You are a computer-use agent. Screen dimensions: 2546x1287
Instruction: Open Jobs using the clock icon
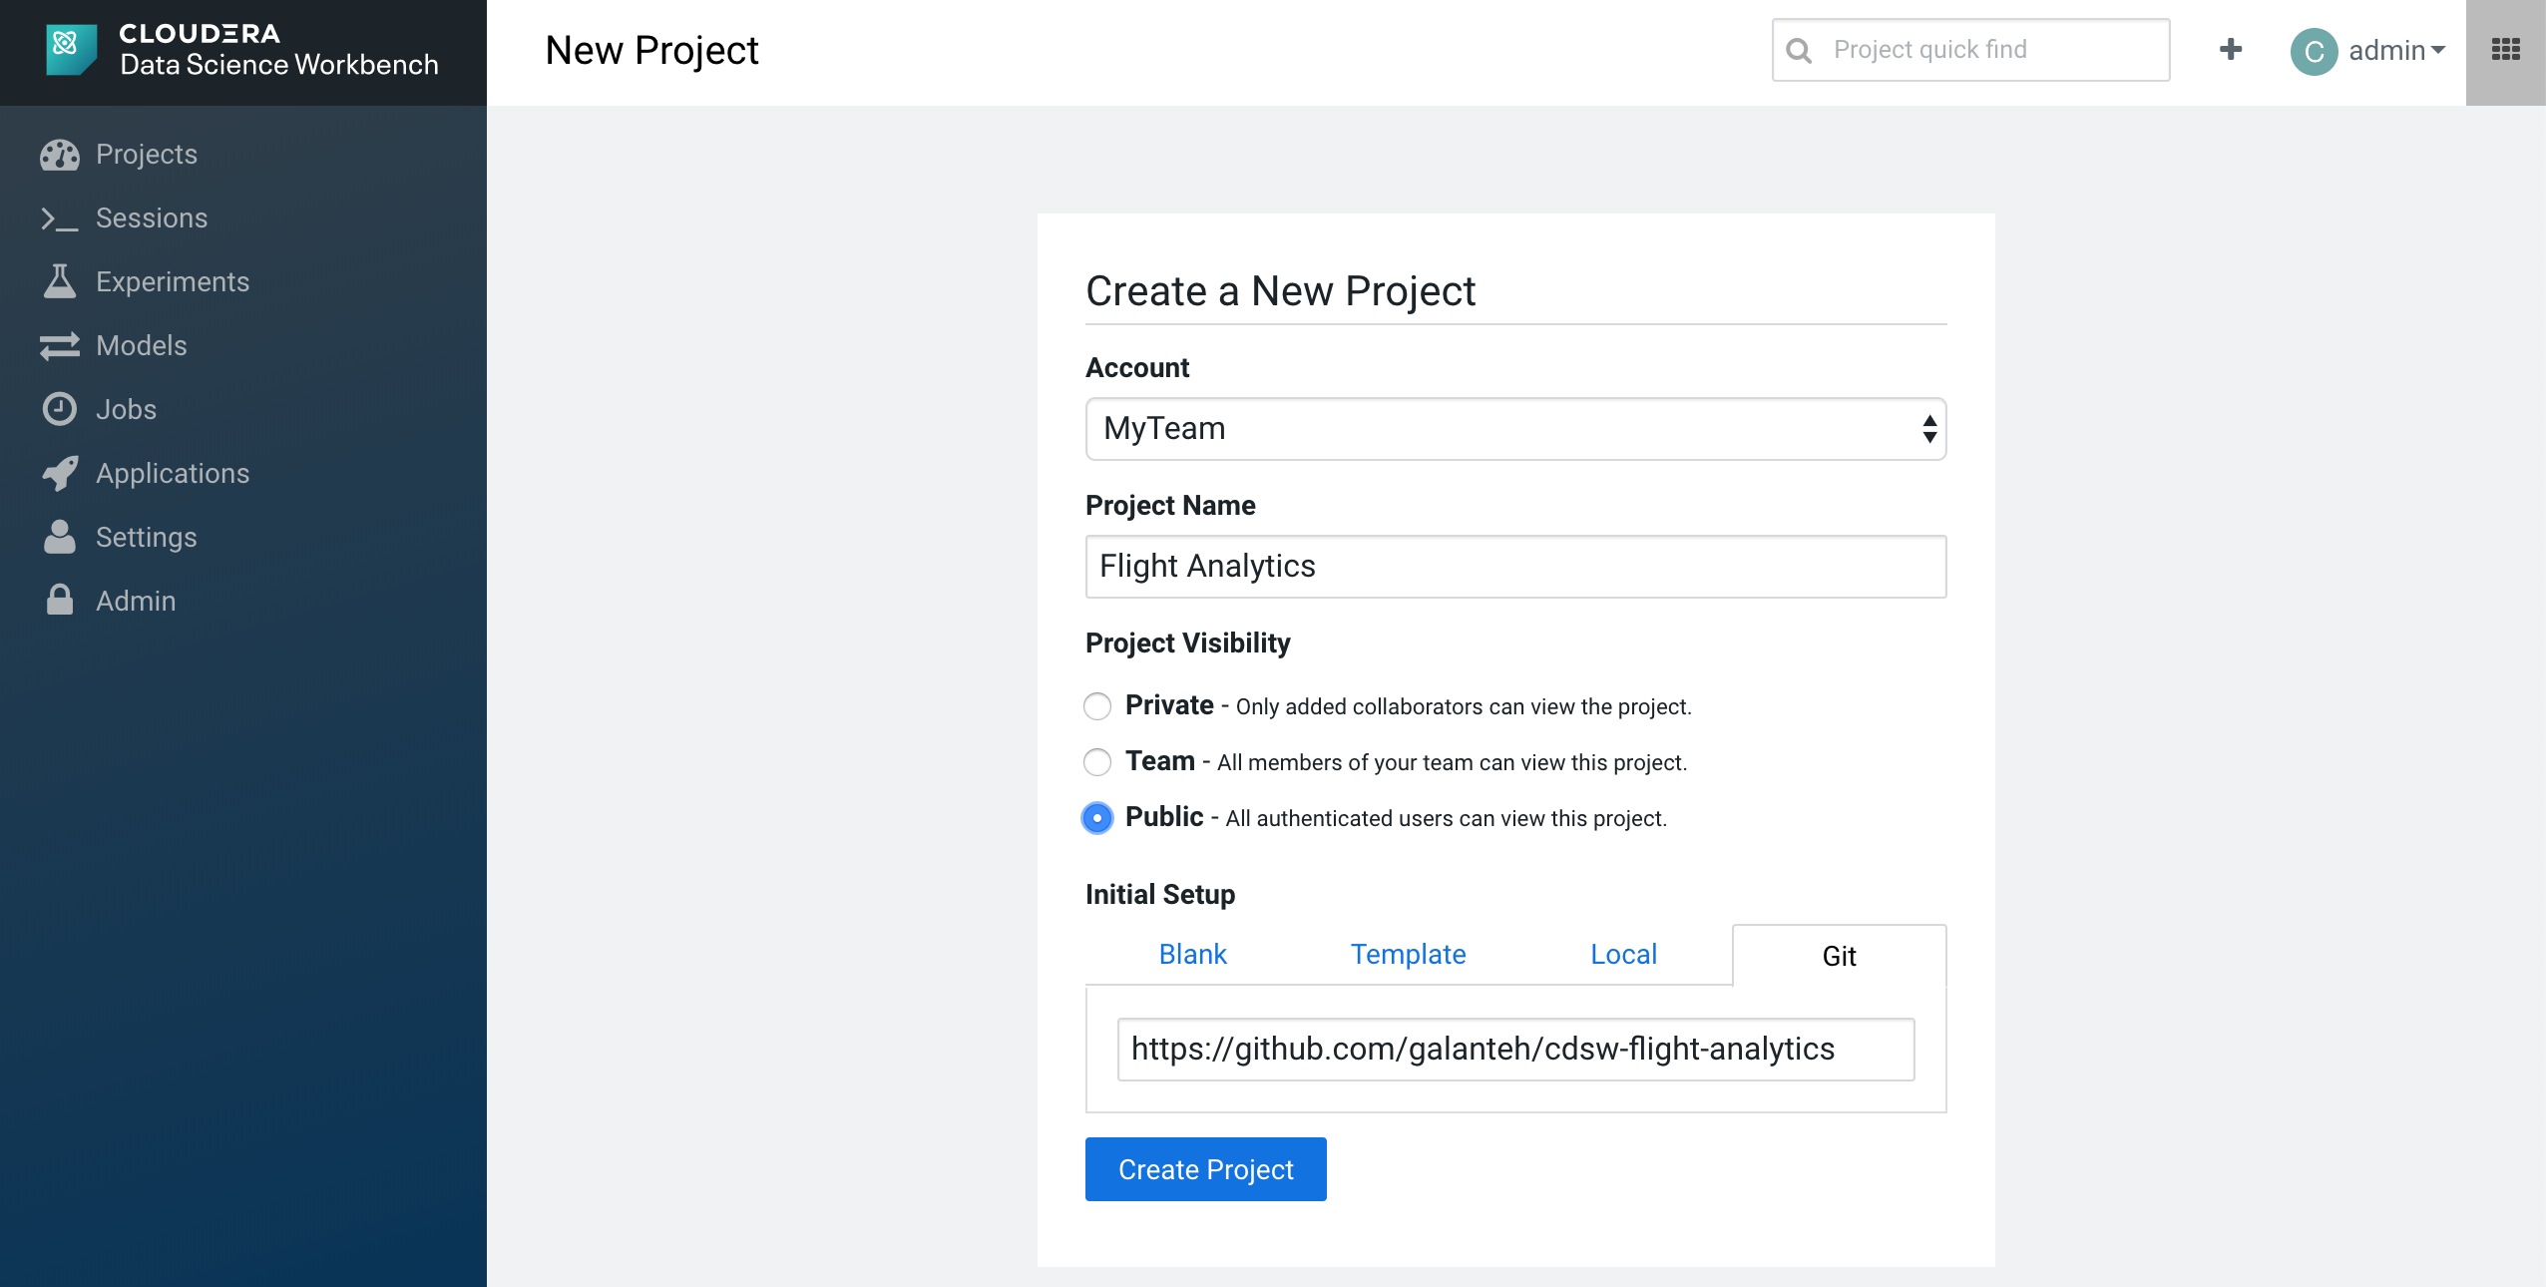(x=60, y=410)
